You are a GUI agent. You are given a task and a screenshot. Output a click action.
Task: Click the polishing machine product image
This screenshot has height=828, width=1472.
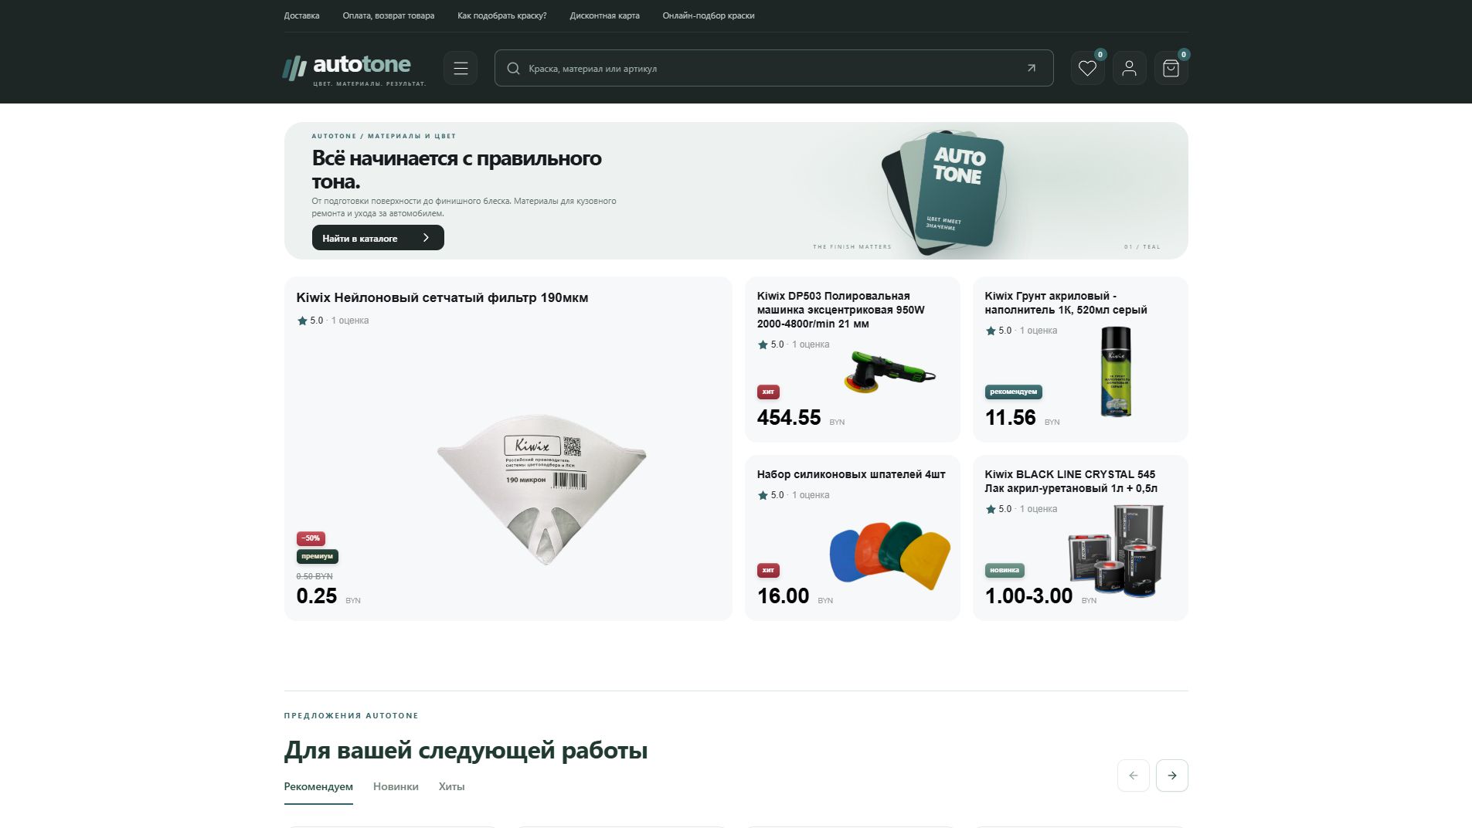889,372
